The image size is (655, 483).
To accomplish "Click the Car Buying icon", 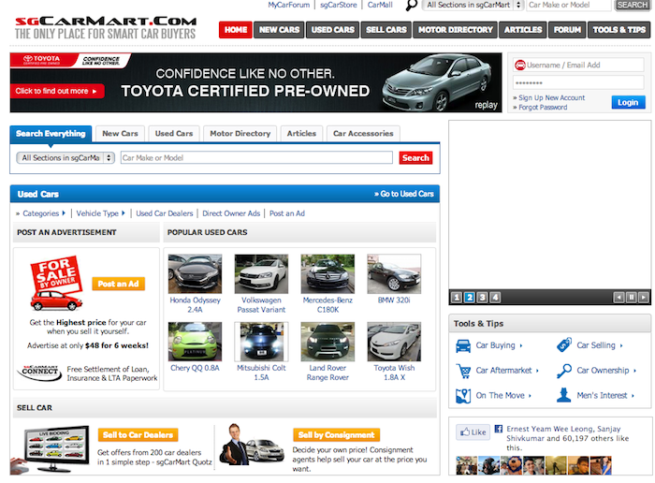I will pos(463,345).
